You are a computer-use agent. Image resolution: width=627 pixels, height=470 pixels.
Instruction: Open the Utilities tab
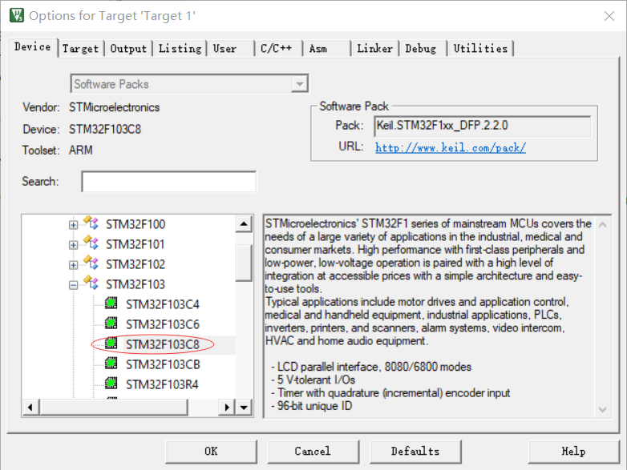click(480, 49)
